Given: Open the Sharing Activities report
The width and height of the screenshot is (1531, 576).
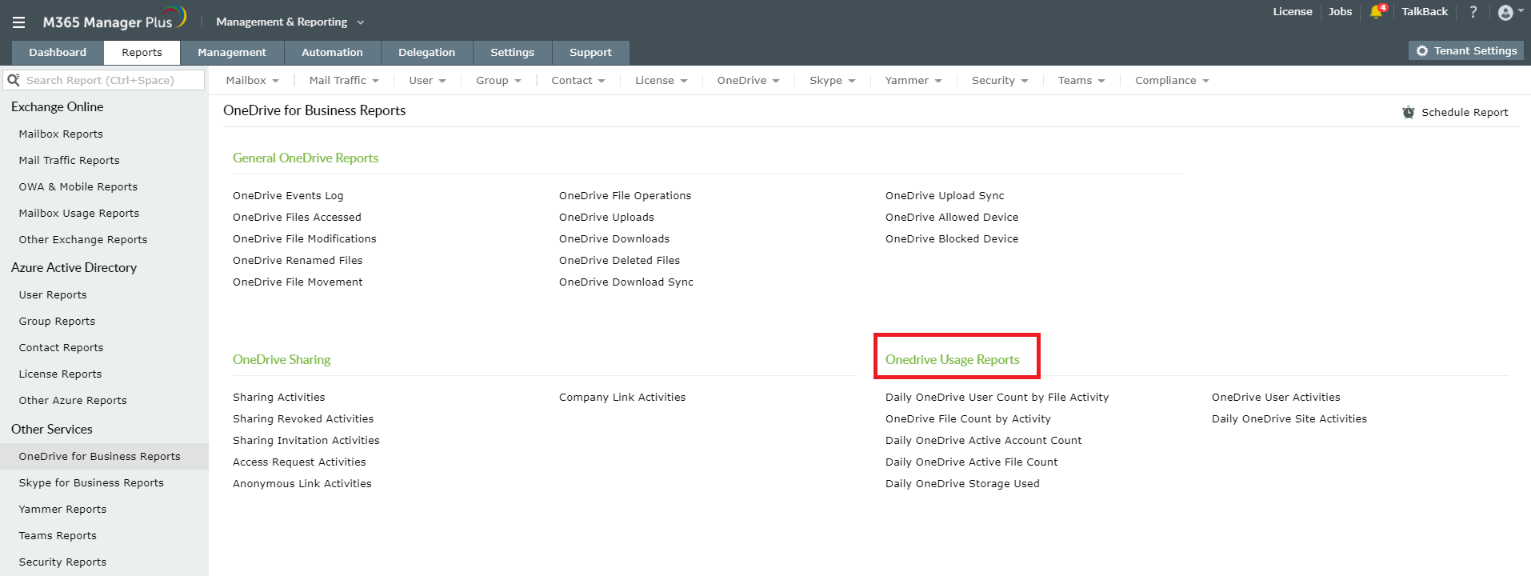Looking at the screenshot, I should (x=278, y=398).
